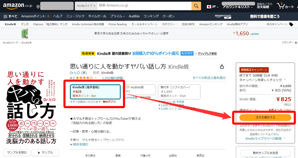Click the Japan flag language icon
The width and height of the screenshot is (298, 158).
point(209,7)
